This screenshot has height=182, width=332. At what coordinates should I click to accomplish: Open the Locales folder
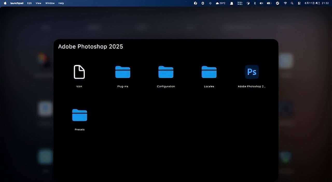pos(209,72)
